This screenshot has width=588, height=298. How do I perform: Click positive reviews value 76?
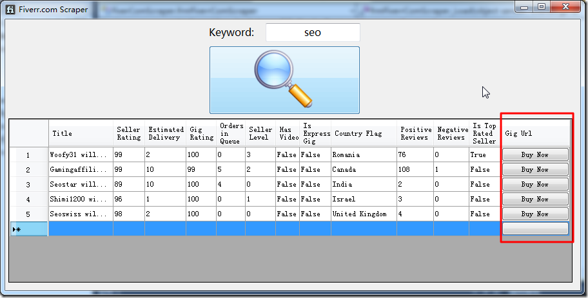(415, 154)
